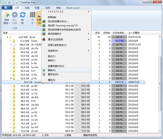Open the quick access dropdown arrow in title bar
This screenshot has width=163, height=139.
click(x=17, y=3)
